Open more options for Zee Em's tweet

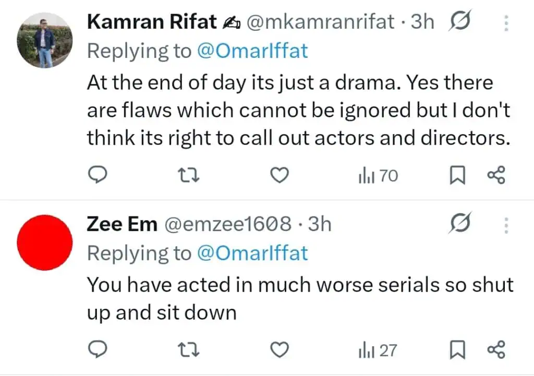coord(505,225)
